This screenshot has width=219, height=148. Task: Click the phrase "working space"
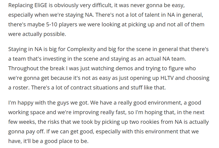[x=24, y=113]
